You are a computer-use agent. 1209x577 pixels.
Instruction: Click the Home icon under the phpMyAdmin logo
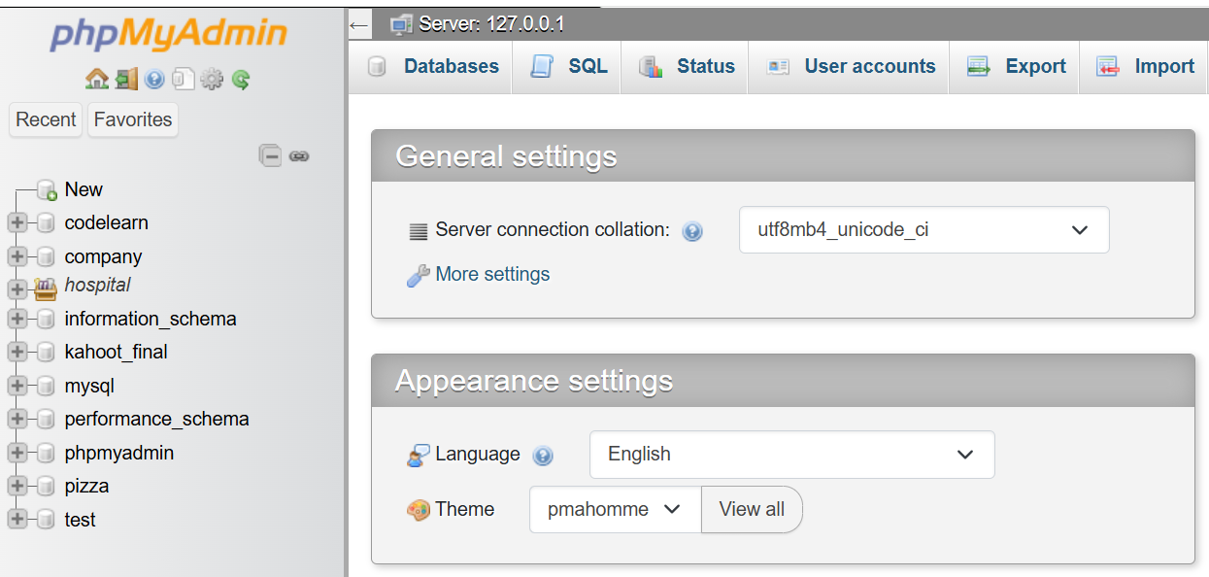point(96,79)
